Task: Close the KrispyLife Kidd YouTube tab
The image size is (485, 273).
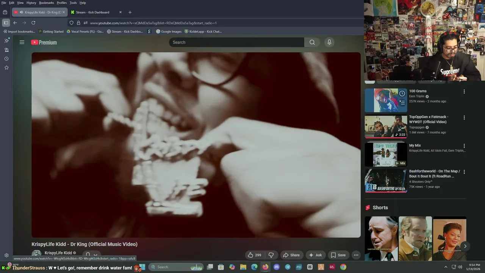Action: (64, 12)
